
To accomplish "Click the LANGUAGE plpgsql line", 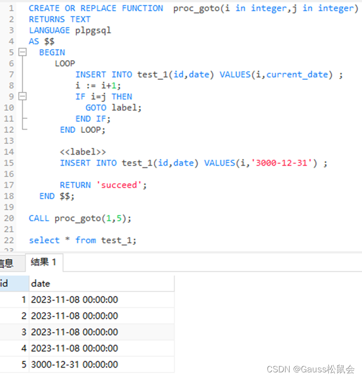I will pyautogui.click(x=70, y=31).
